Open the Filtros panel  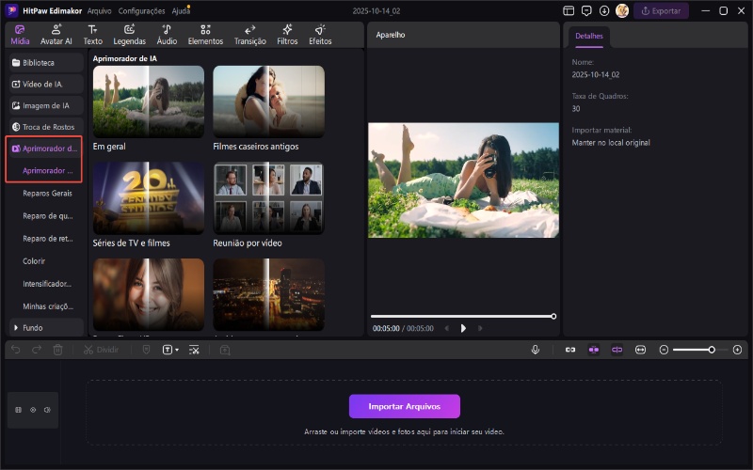[x=287, y=35]
